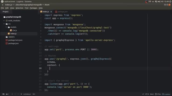Open the Find menu
This screenshot has width=172, height=96.
tap(26, 8)
